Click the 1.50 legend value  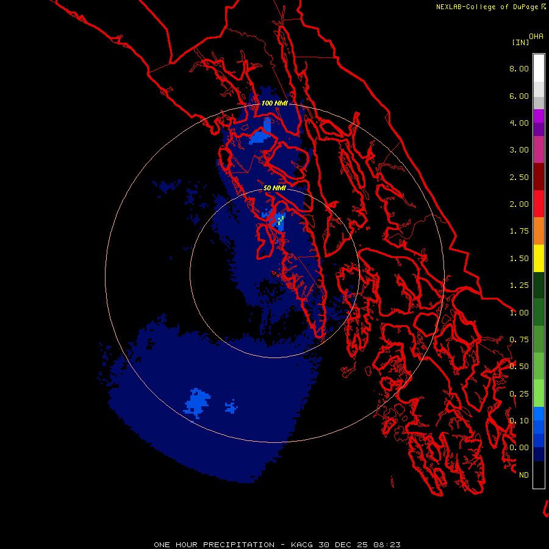519,259
